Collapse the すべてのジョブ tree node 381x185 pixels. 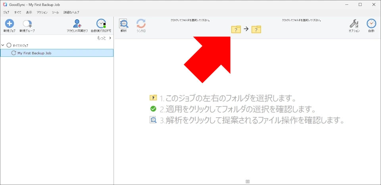pos(3,45)
